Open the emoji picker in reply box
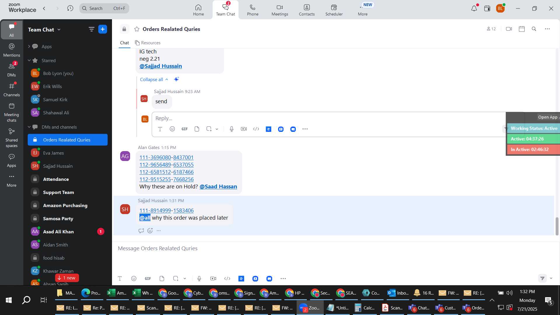This screenshot has width=560, height=315. [172, 129]
